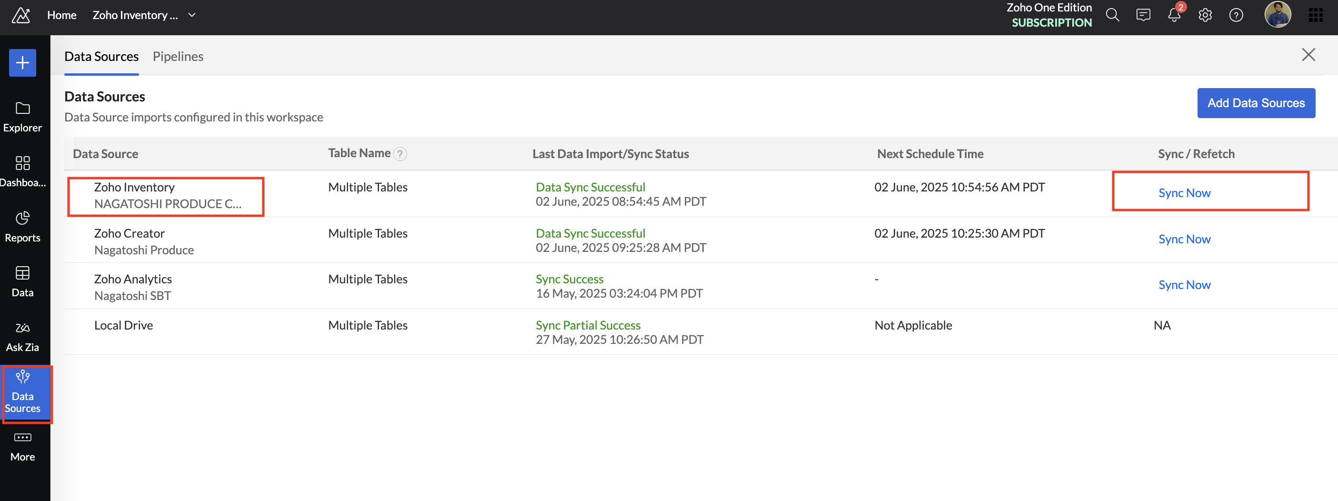Screen dimensions: 1338x501
Task: Click next schedule time 10:25:30 AM PDT
Action: point(959,233)
